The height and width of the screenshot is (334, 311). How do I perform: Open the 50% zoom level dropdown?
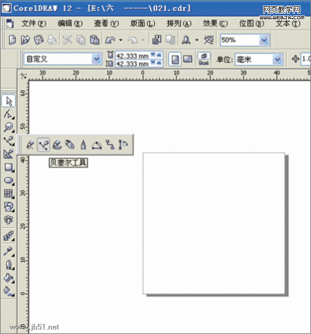[x=264, y=40]
